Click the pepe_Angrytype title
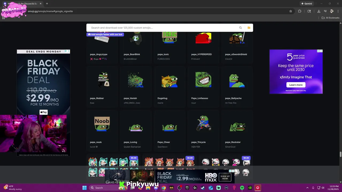The image size is (342, 192). (x=99, y=54)
